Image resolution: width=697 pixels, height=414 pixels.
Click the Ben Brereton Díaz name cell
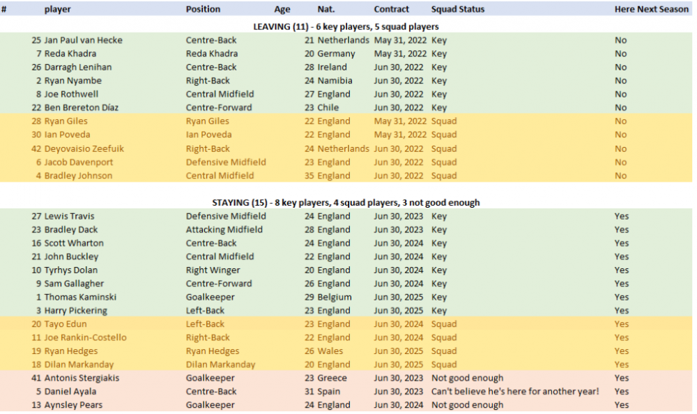pos(82,108)
